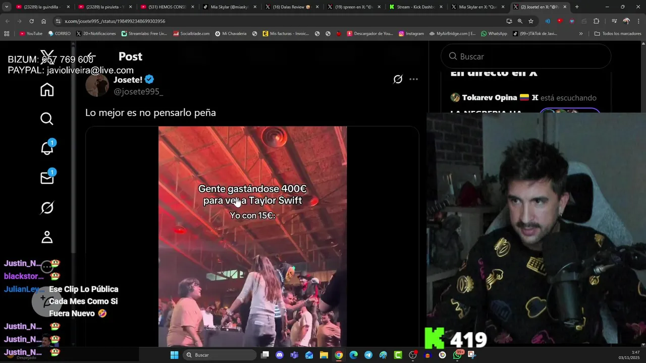Open Chrome profile avatar

[626, 21]
